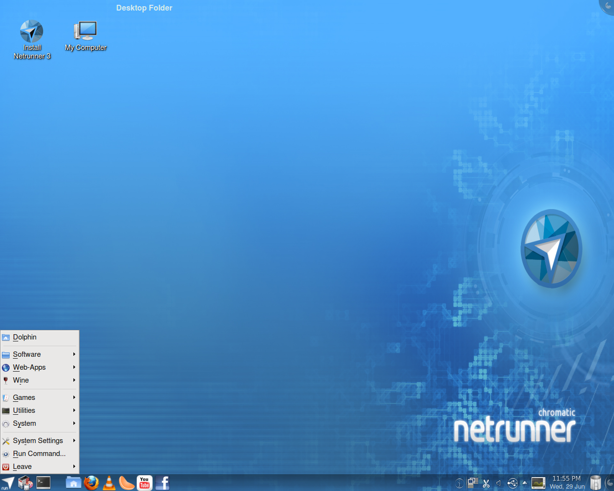Launch VLC media player from the taskbar
Image resolution: width=614 pixels, height=491 pixels.
pyautogui.click(x=109, y=482)
